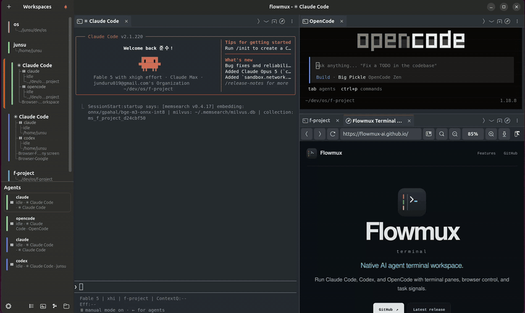Click right chevron in browser pane header
Image resolution: width=525 pixels, height=313 pixels.
click(484, 120)
